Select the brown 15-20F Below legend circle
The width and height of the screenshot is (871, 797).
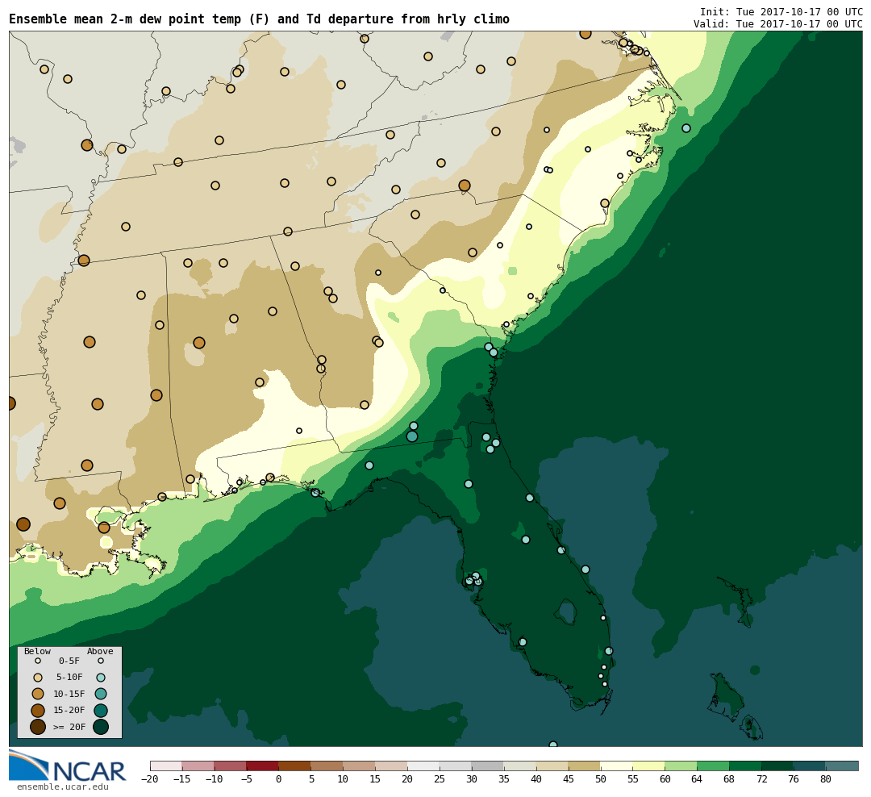[x=38, y=711]
